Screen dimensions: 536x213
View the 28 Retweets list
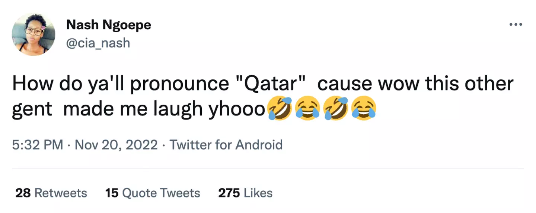coord(51,193)
